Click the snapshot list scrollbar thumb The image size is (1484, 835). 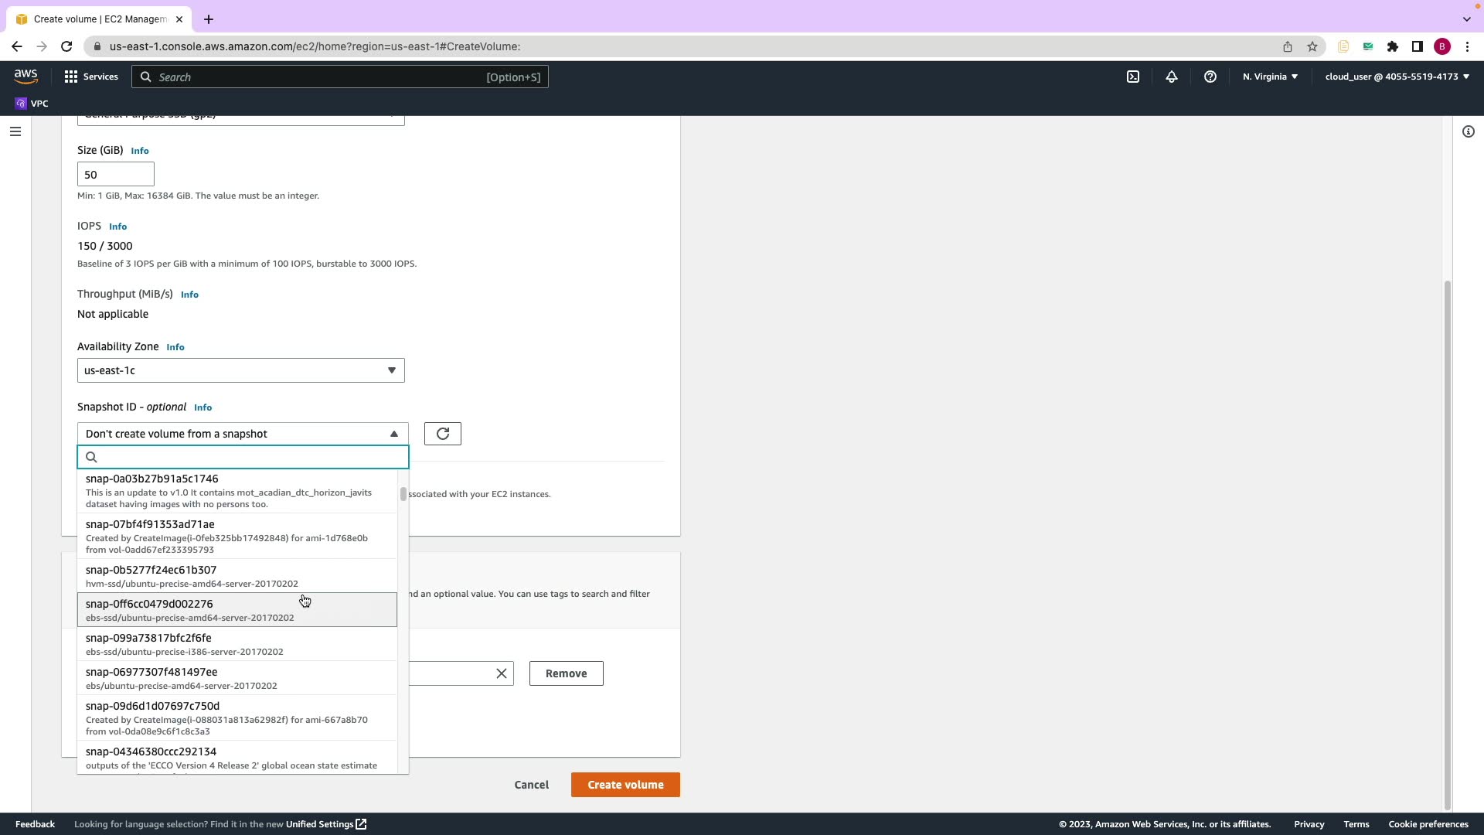403,494
